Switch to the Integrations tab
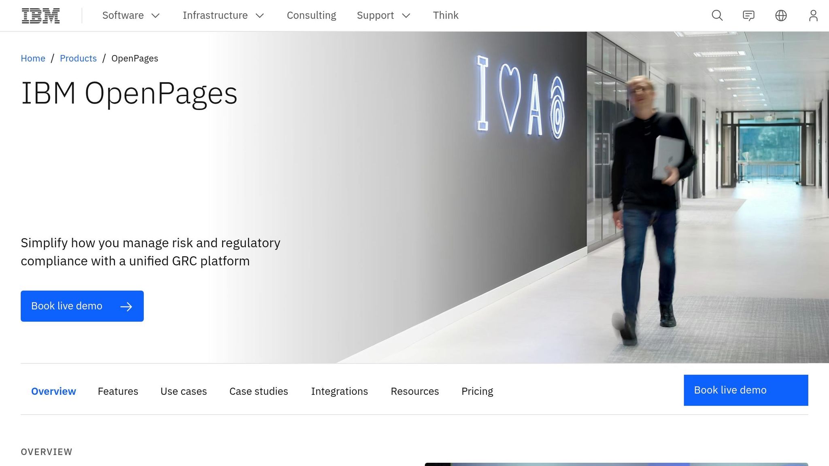The image size is (829, 466). click(339, 391)
